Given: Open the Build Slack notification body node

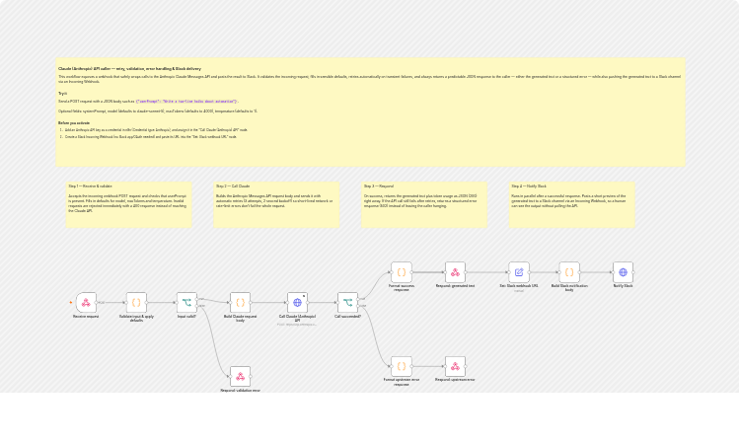Looking at the screenshot, I should coord(569,272).
